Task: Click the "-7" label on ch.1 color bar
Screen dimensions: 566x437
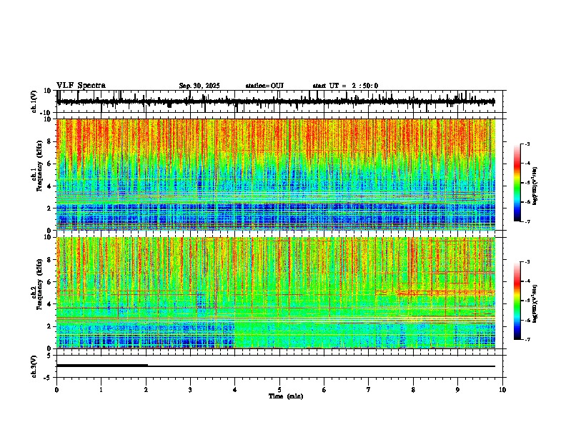Action: click(x=527, y=221)
